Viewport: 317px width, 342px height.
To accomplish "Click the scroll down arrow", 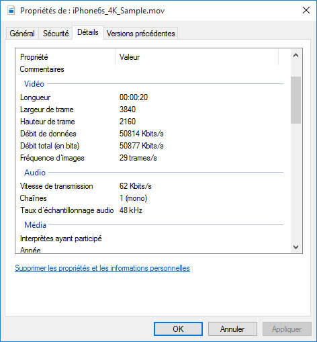I will pyautogui.click(x=296, y=247).
